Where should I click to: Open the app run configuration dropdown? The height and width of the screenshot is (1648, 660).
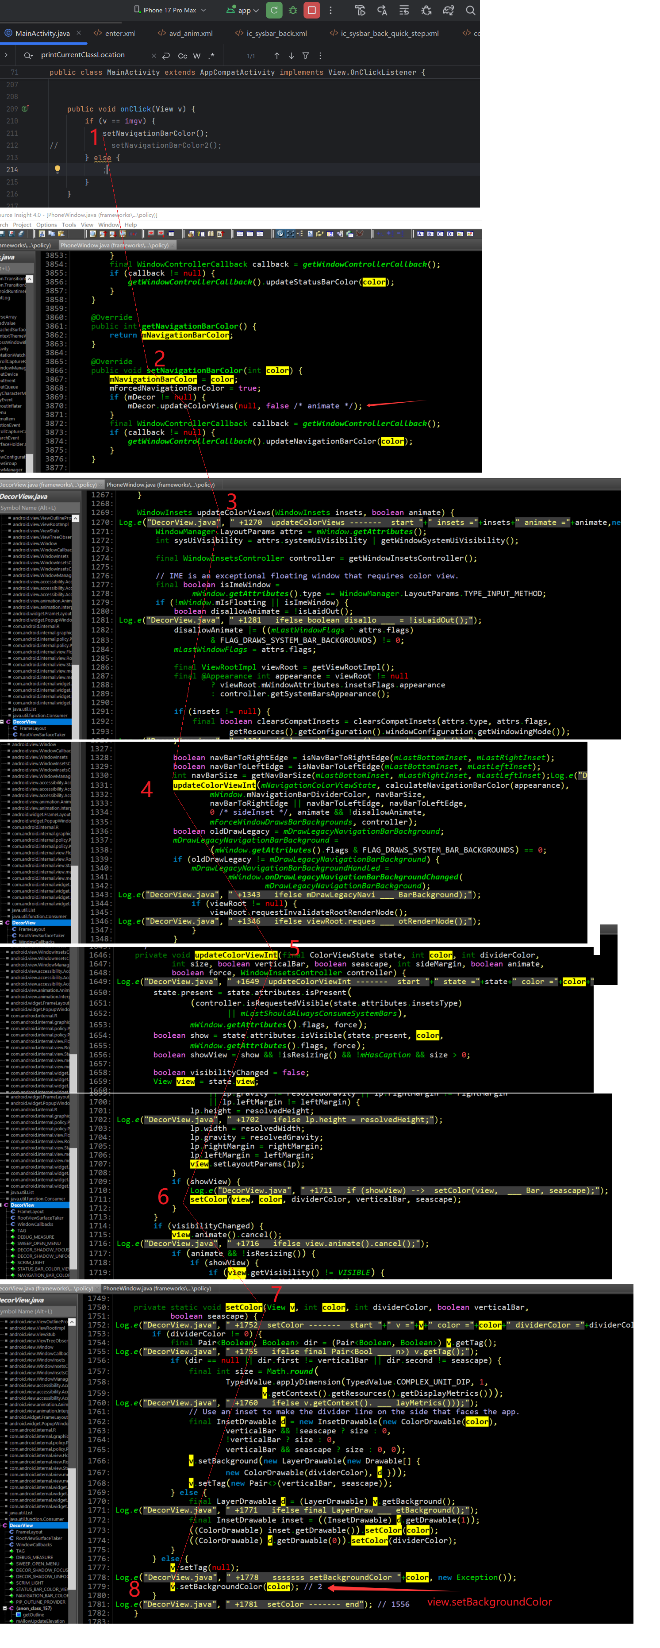pos(243,10)
